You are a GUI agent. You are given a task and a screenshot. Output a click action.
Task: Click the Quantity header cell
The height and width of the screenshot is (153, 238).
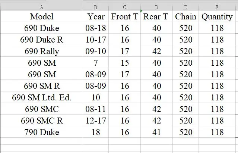217,16
